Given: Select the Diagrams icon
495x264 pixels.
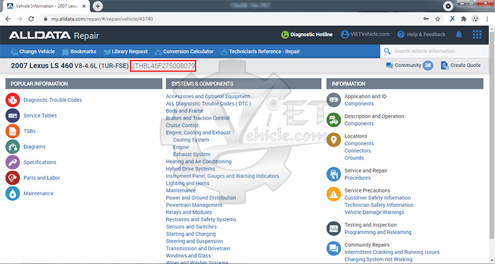Looking at the screenshot, I should click(12, 147).
